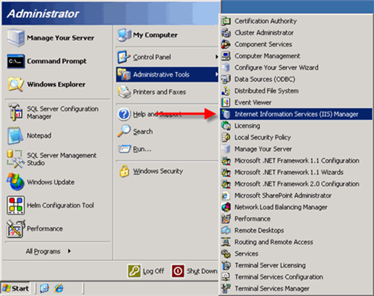Viewport: 374px width, 296px height.
Task: Expand the Control Panel submenu arrow
Action: pyautogui.click(x=216, y=57)
